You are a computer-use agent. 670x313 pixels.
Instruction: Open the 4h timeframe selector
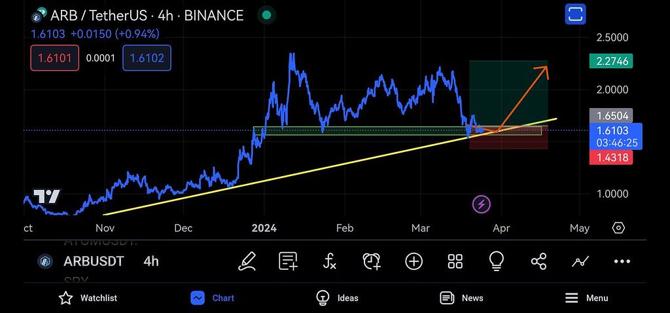[151, 261]
